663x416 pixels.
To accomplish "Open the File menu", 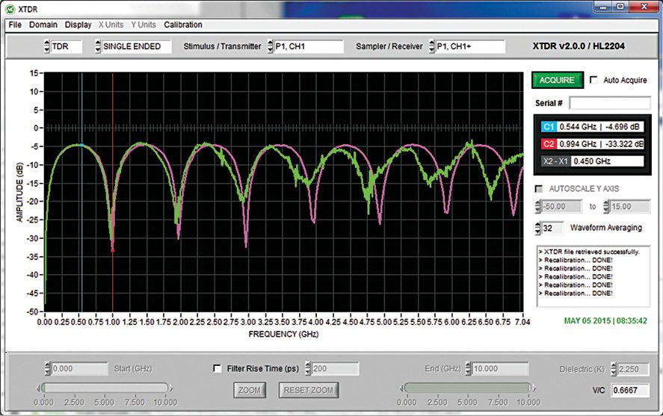I will pos(15,25).
